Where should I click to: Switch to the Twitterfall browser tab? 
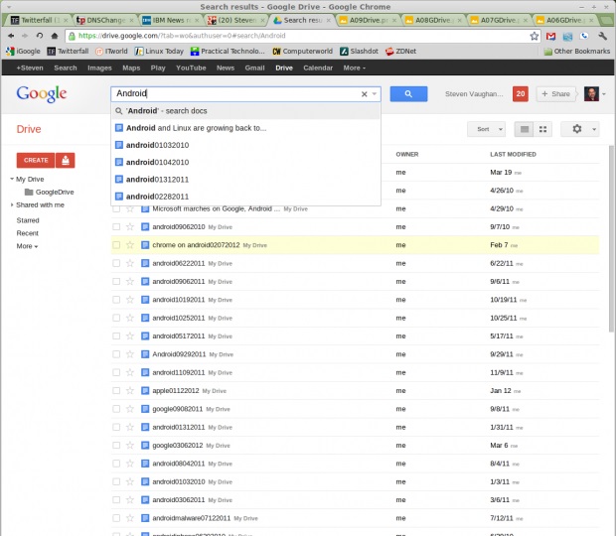[40, 20]
